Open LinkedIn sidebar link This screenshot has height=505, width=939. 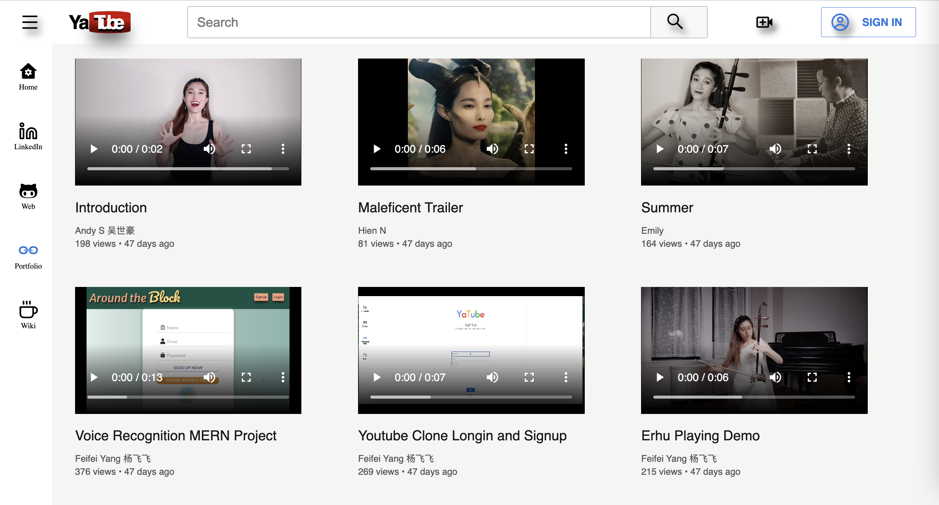click(28, 137)
